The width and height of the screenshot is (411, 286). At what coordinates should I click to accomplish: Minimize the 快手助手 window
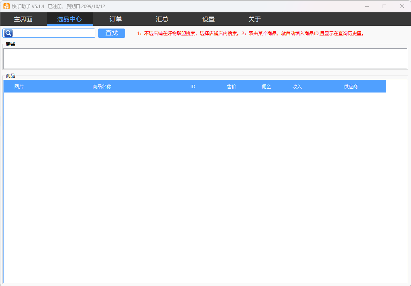coord(367,6)
